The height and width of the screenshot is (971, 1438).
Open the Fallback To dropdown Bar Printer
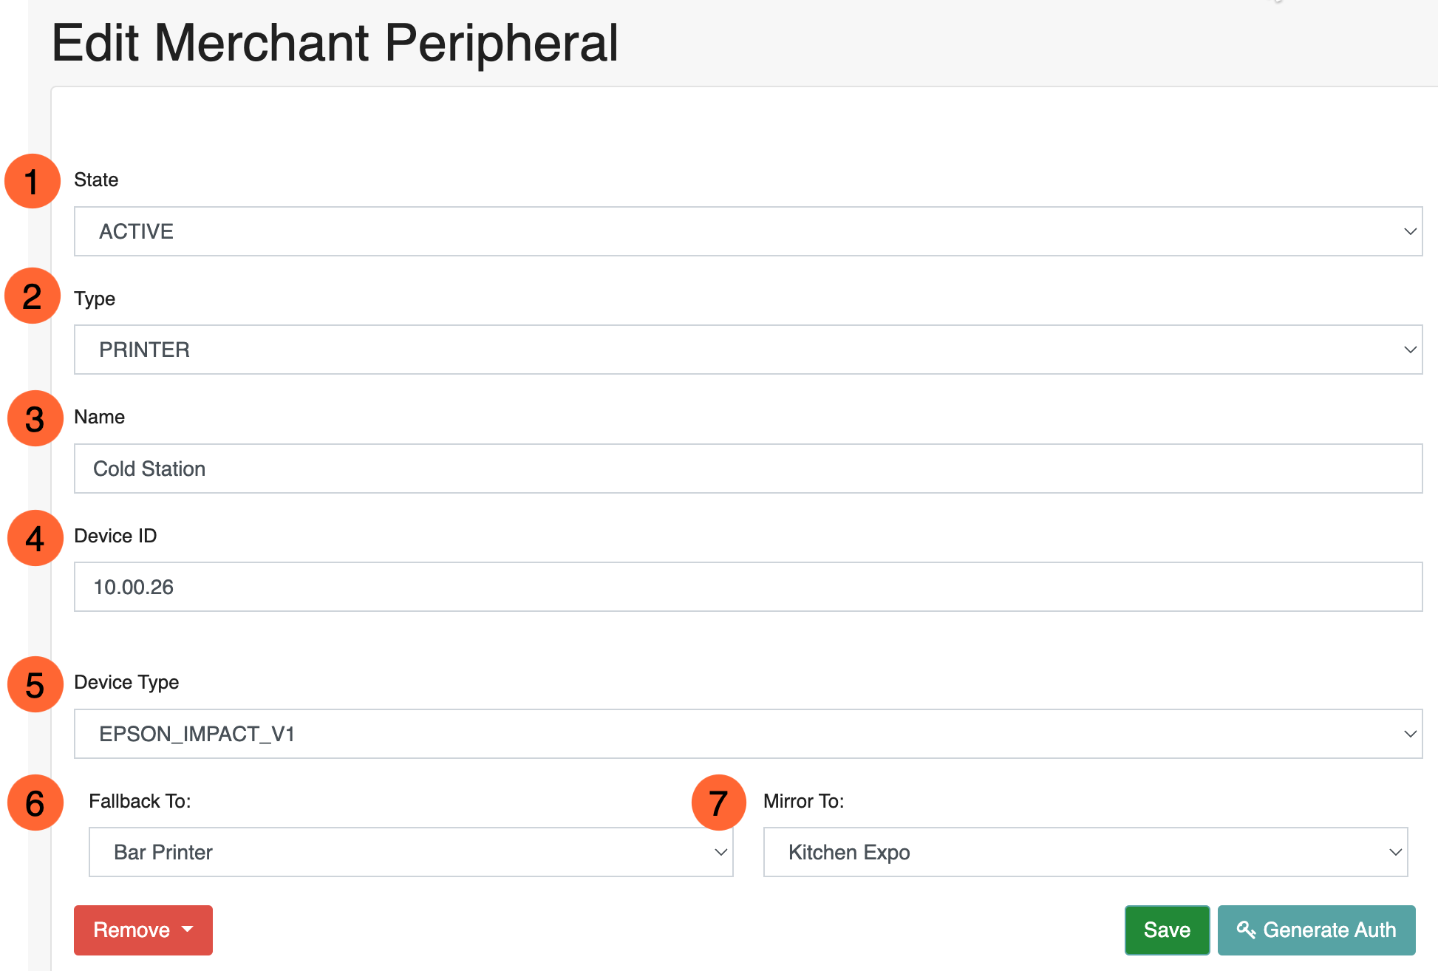(x=411, y=852)
